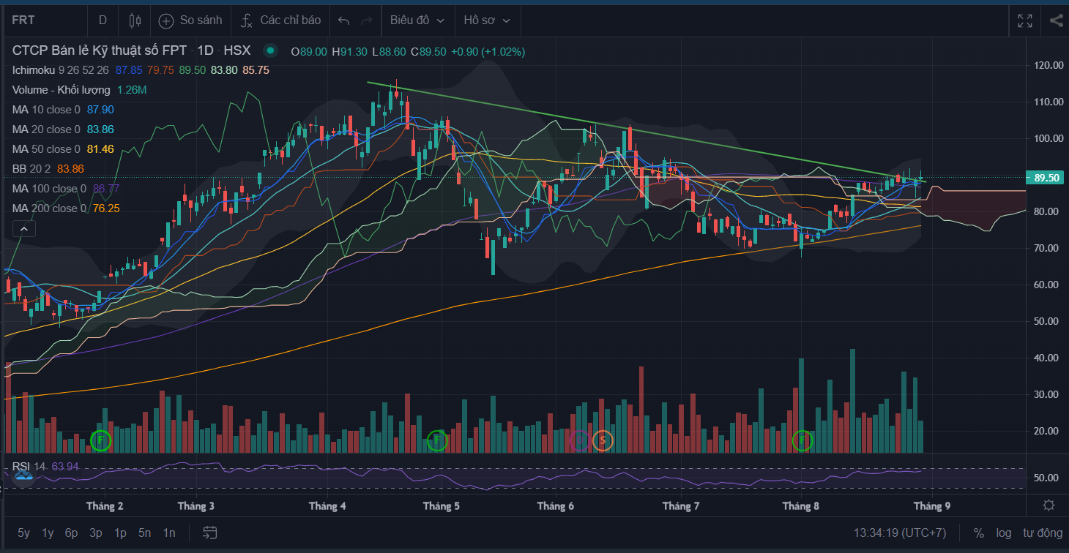Collapse the indicator legend list
Screen dimensions: 1069x553
(23, 229)
